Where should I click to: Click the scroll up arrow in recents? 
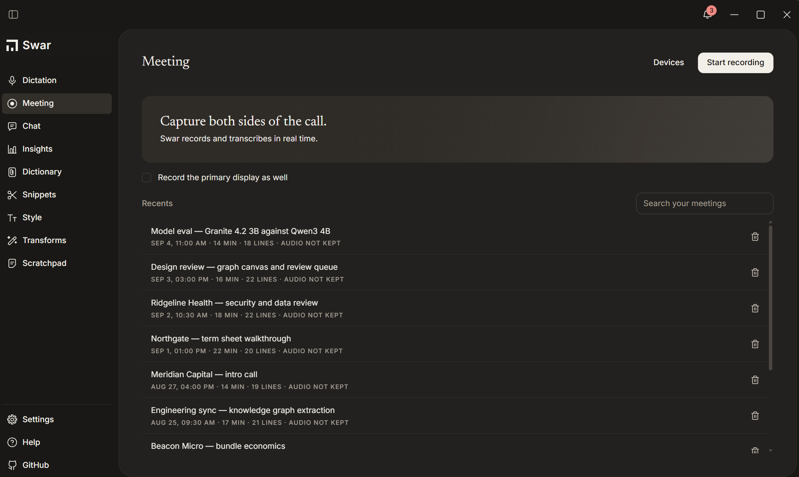tap(770, 222)
